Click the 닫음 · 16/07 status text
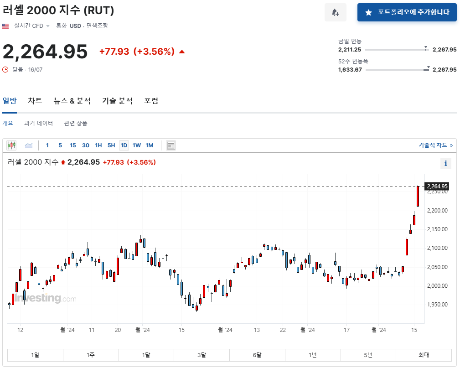The image size is (460, 368). pos(27,70)
